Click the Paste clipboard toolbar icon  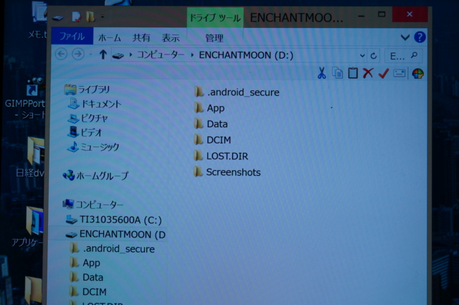pos(353,73)
